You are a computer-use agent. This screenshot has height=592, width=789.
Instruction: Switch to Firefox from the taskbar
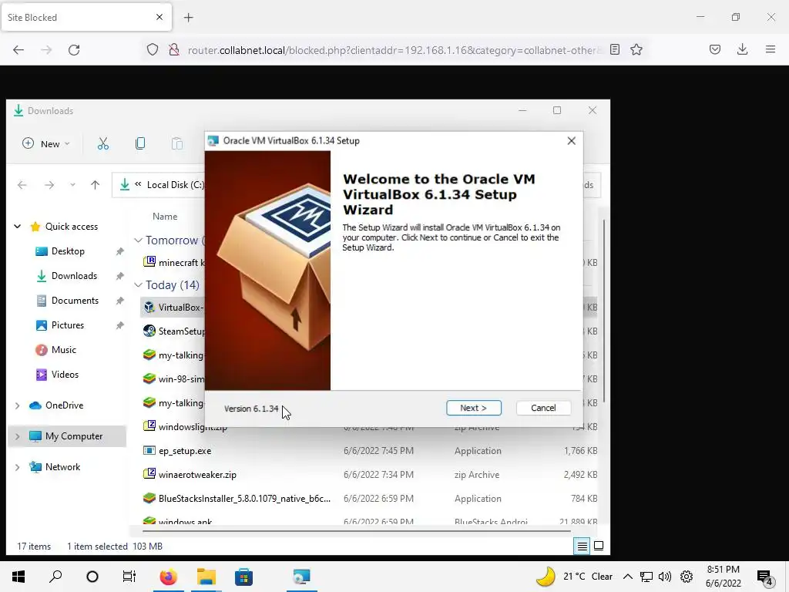[169, 577]
